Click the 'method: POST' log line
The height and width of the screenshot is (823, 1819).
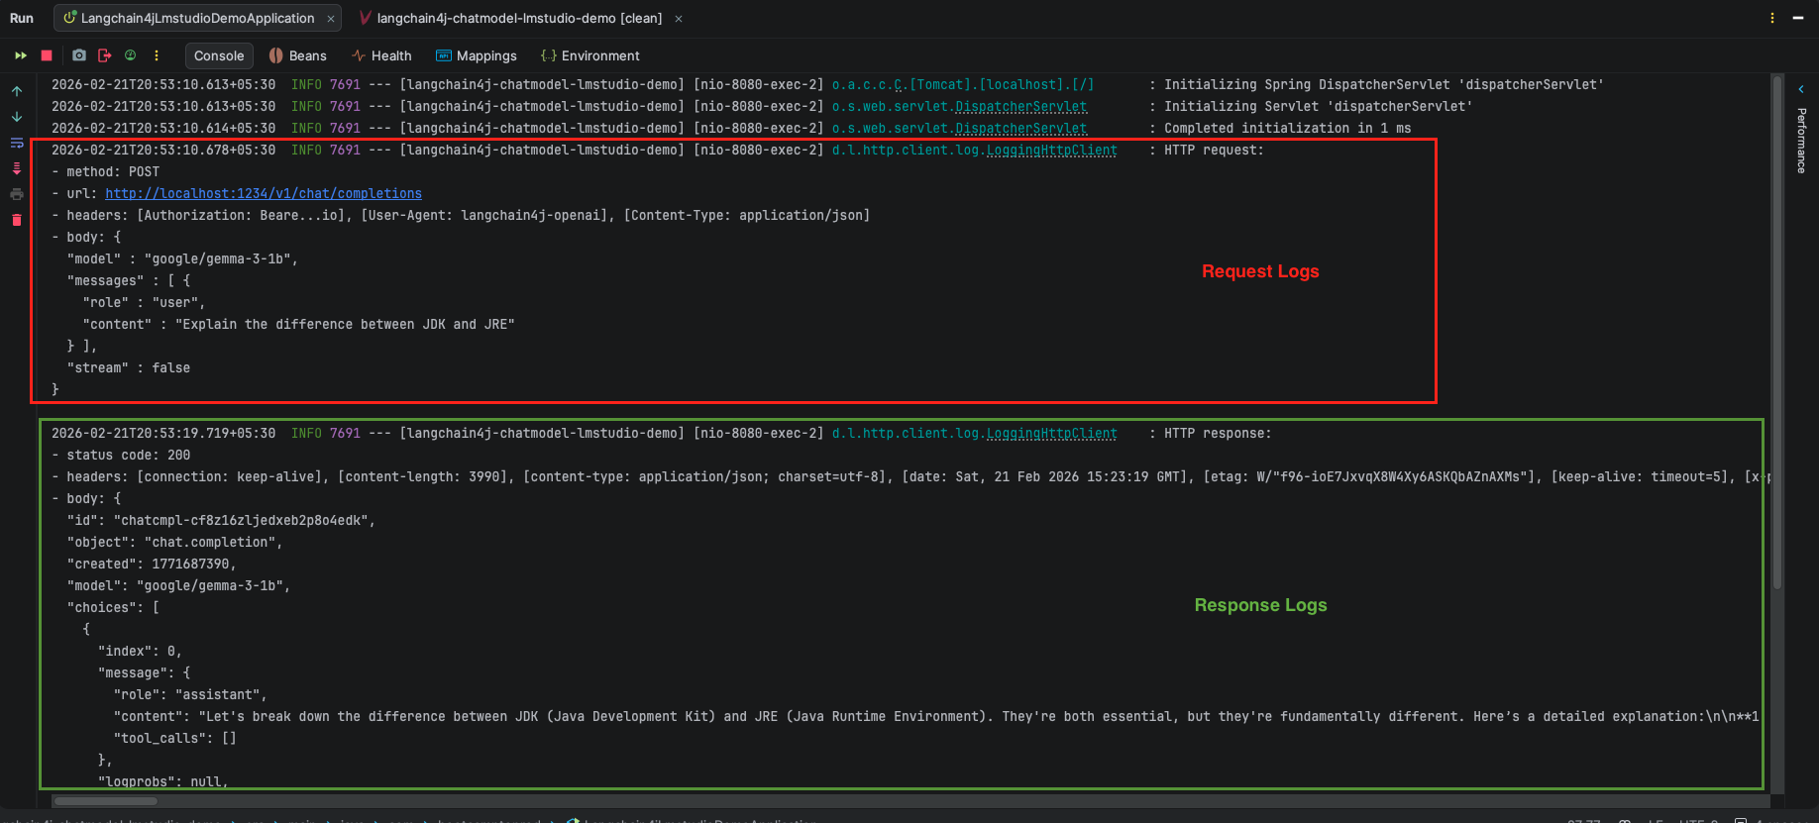105,171
